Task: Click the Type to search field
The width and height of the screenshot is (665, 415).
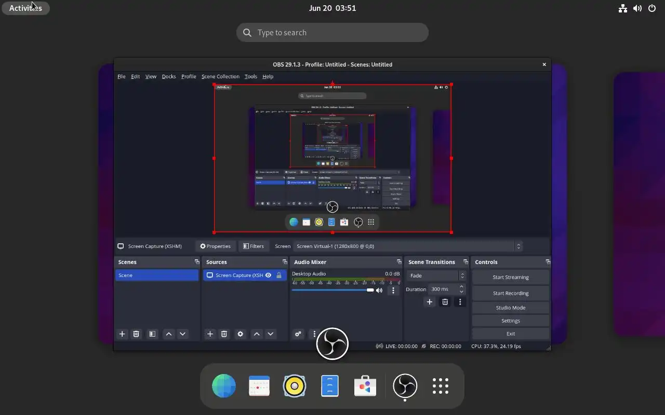Action: coord(332,32)
